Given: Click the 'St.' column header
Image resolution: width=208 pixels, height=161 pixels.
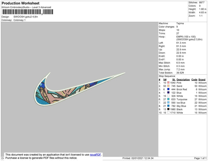Looking at the screenshot, I should coord(174,79).
